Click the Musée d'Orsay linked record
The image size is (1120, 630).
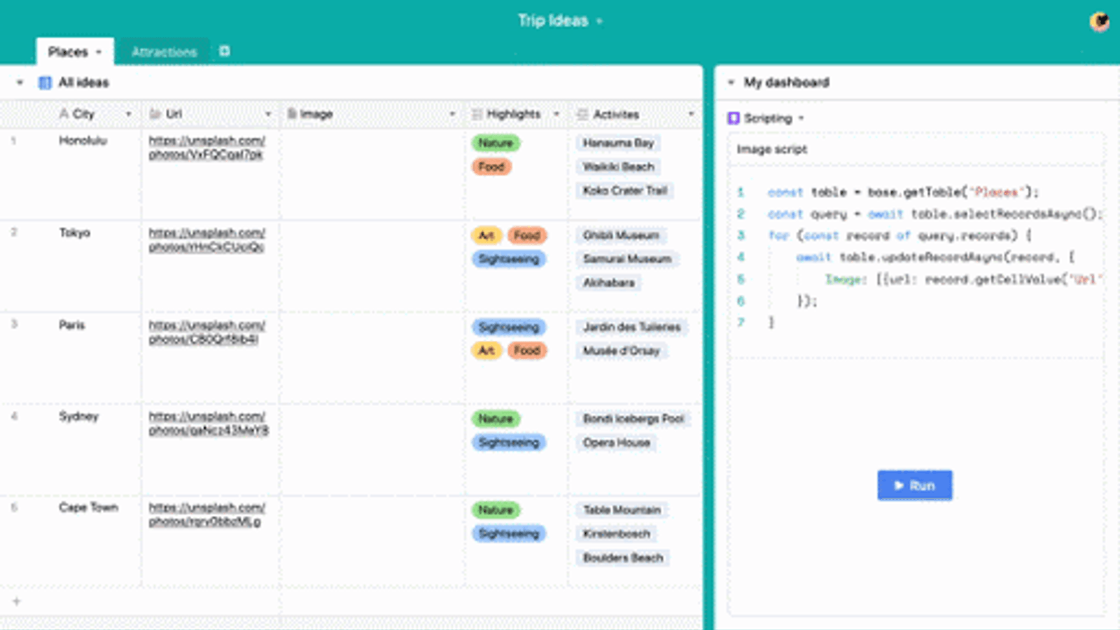[x=622, y=351]
